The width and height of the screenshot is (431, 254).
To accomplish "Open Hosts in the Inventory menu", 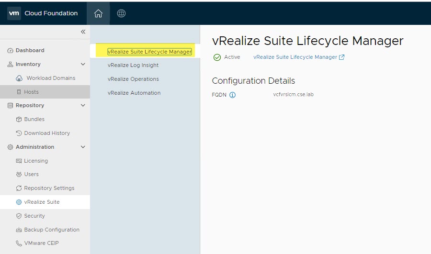I will click(x=31, y=92).
